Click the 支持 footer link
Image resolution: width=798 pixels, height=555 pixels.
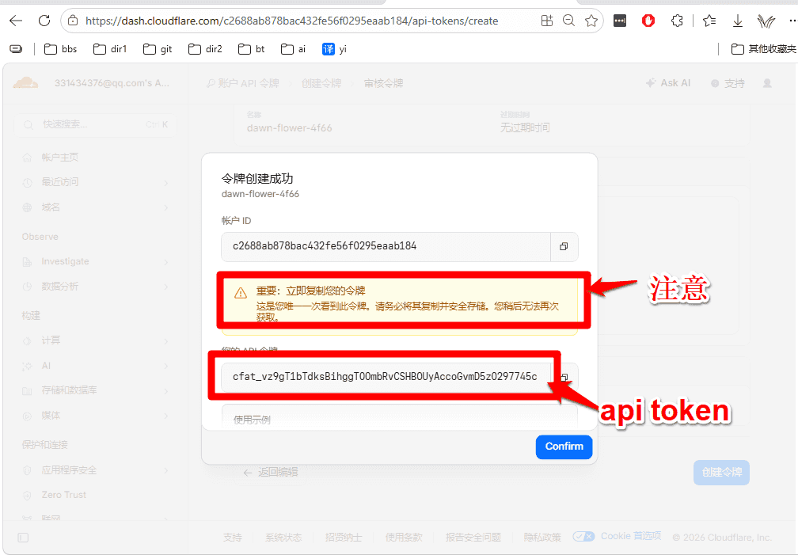pos(233,537)
